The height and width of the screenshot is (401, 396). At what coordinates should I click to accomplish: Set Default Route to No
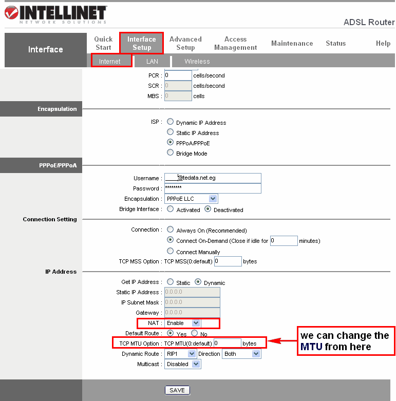click(195, 333)
